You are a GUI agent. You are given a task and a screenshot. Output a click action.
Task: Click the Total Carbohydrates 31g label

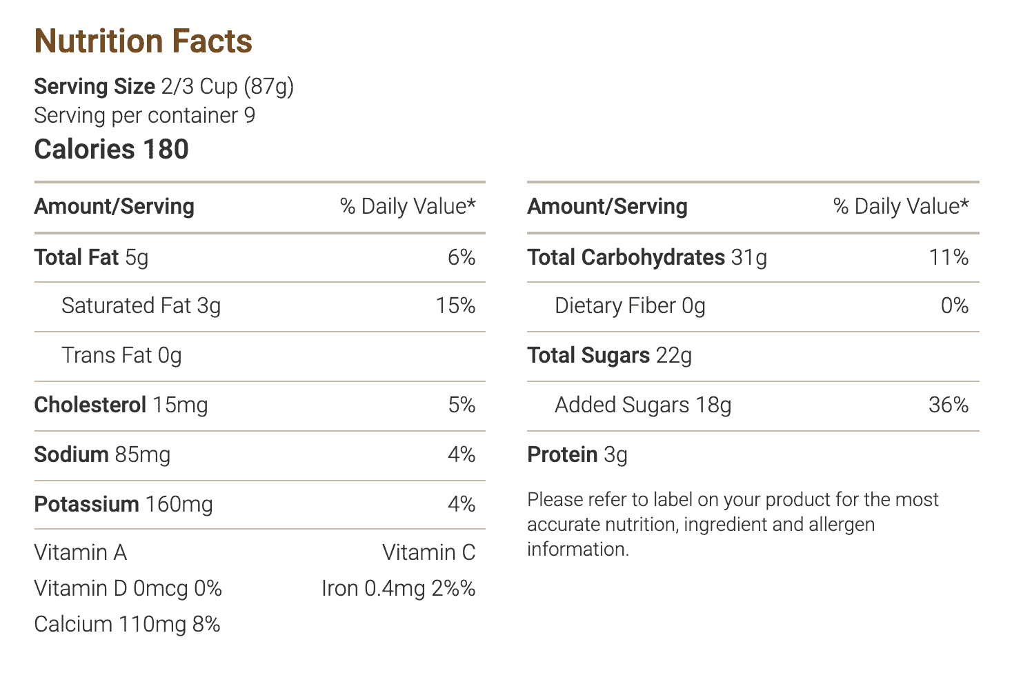[x=647, y=258]
